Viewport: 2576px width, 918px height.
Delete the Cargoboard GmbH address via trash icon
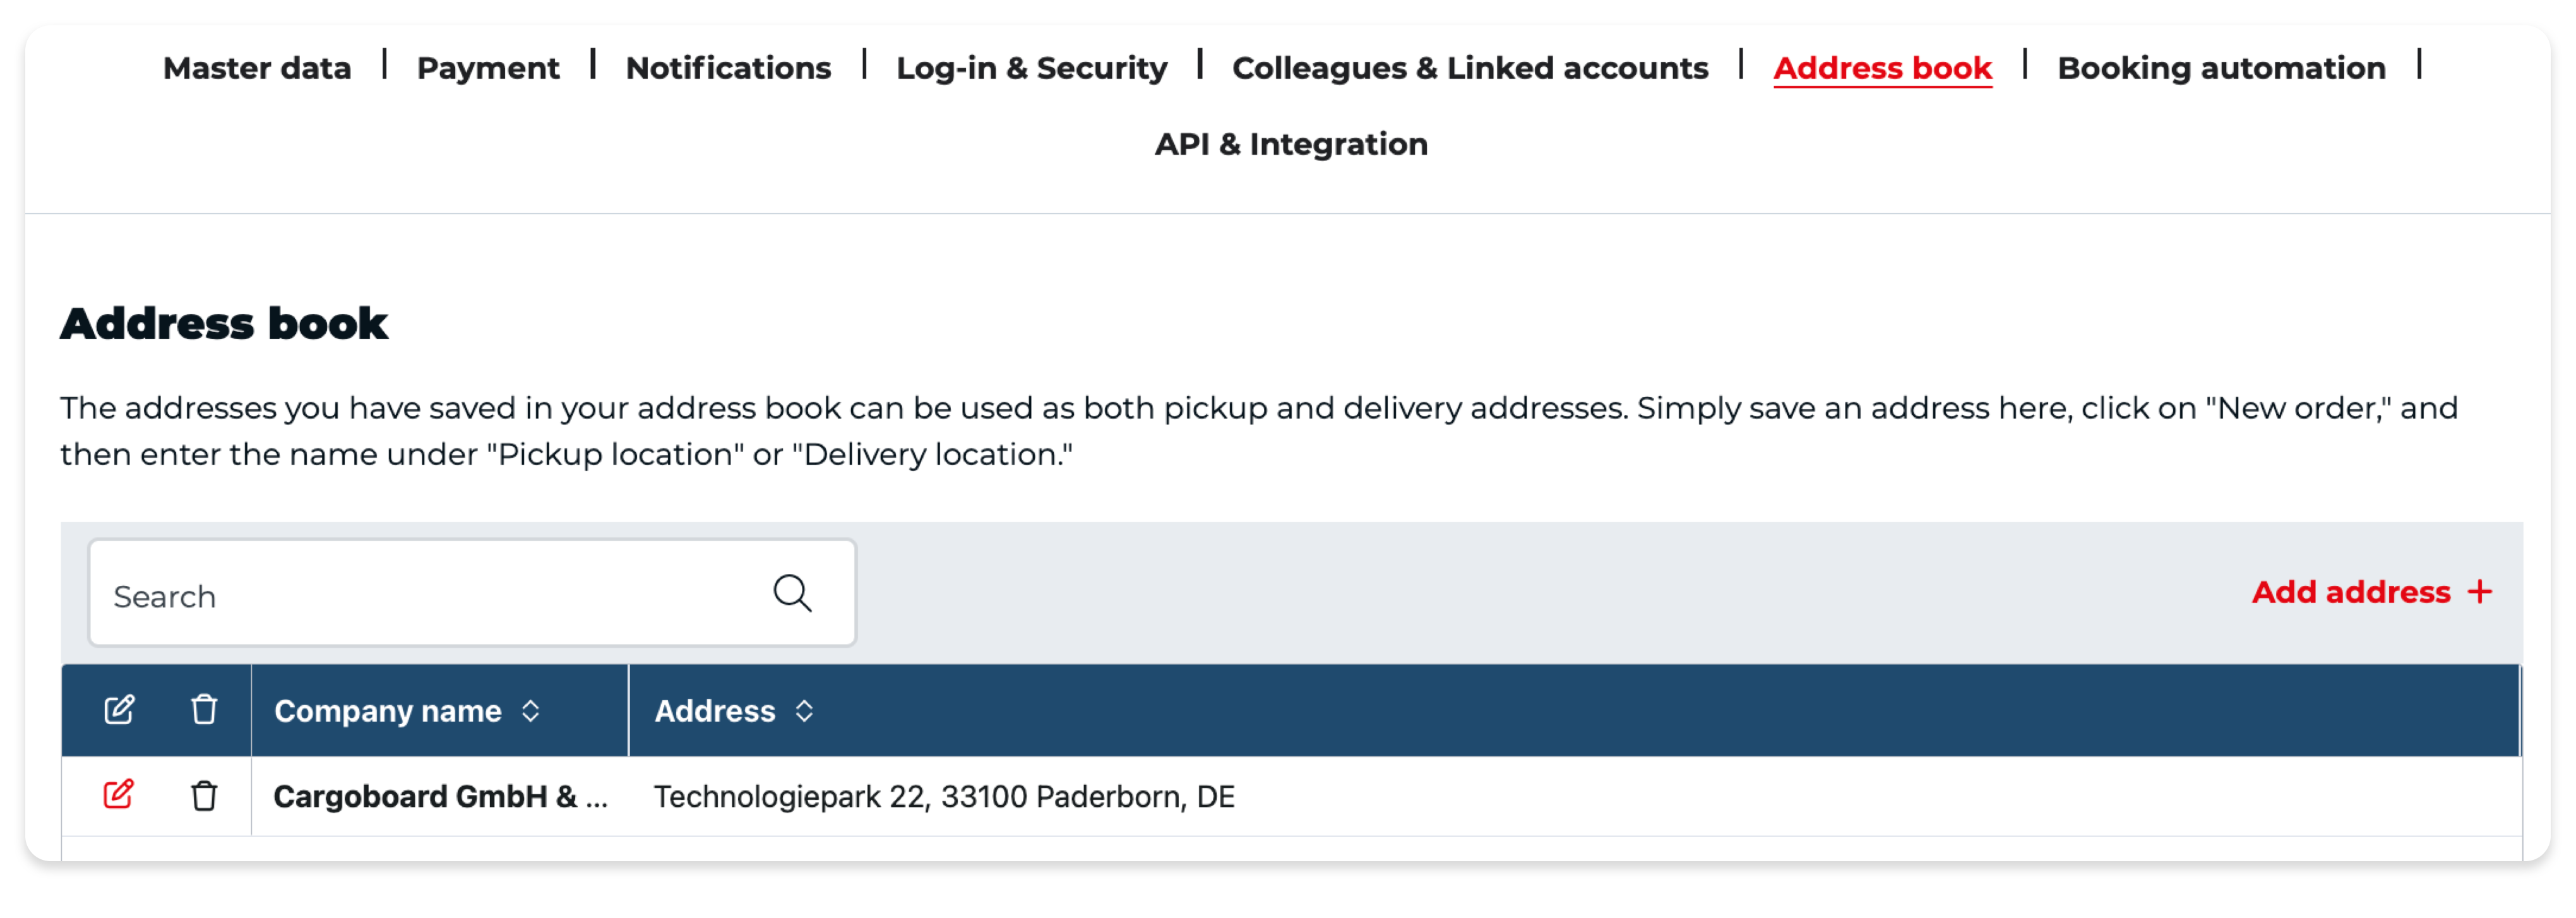[204, 796]
